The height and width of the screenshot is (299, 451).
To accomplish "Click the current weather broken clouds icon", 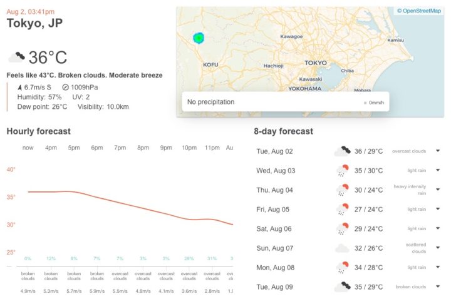I will click(x=16, y=58).
